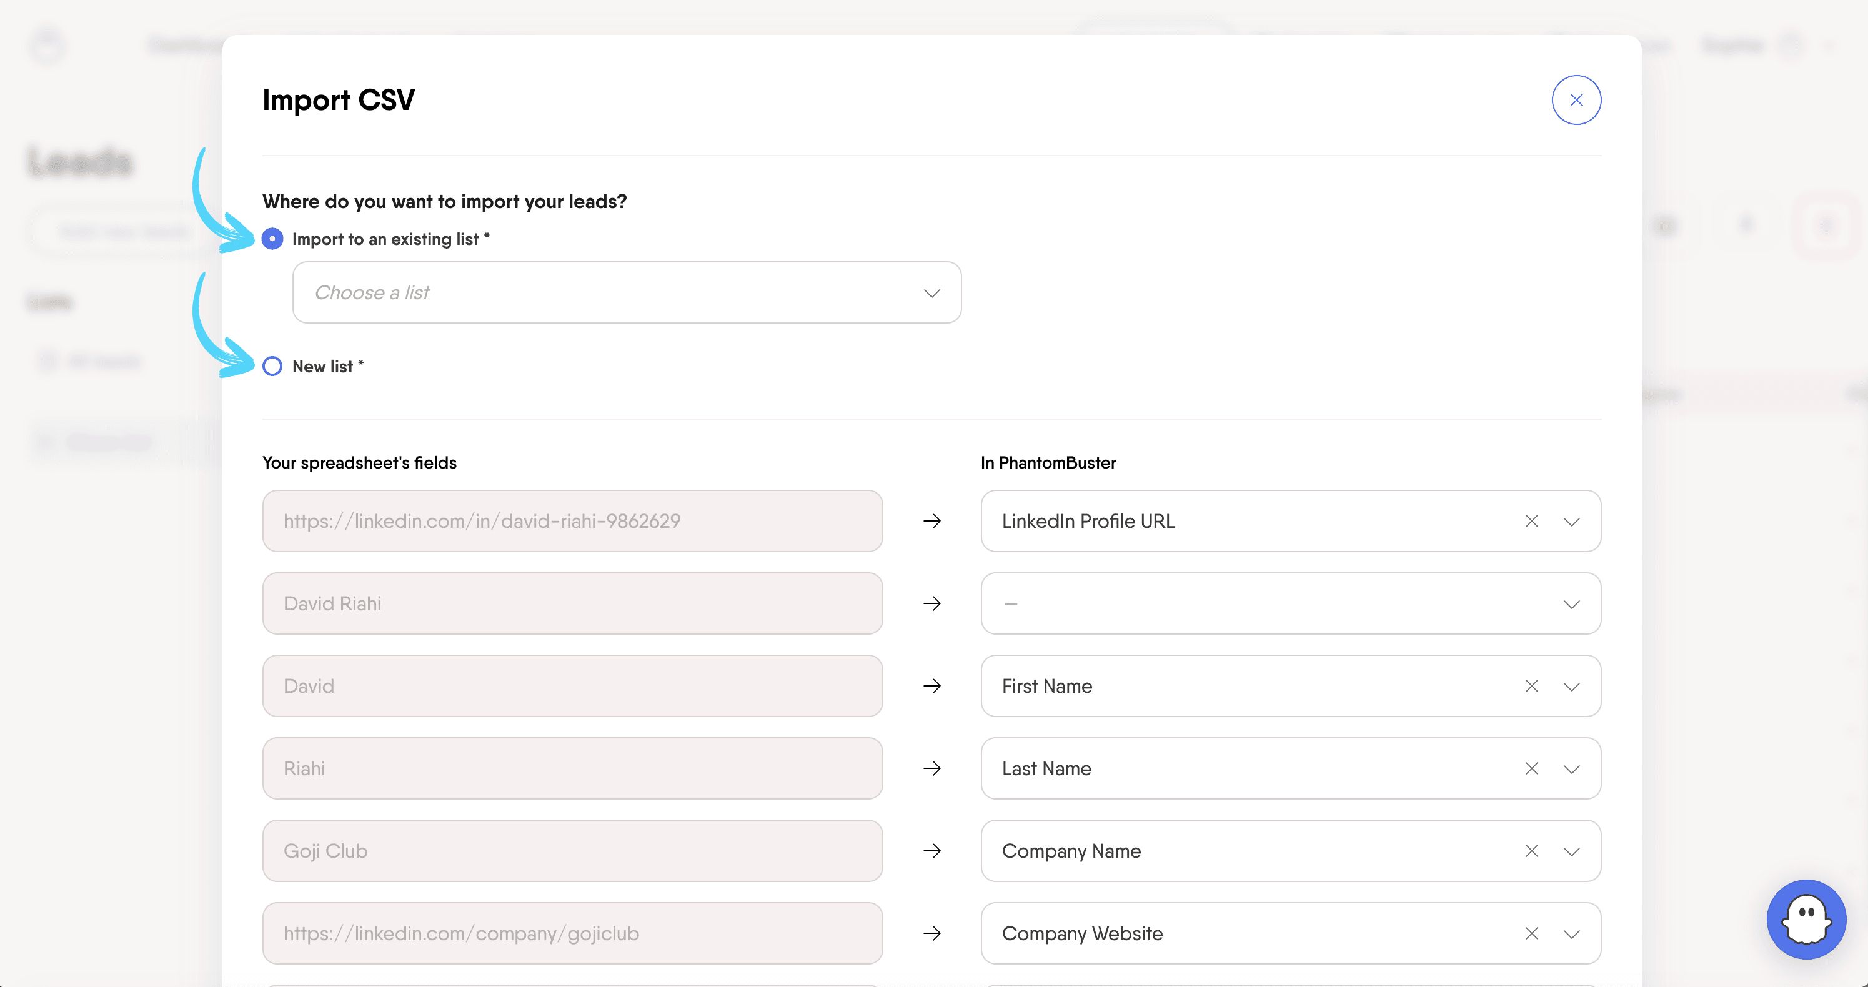Expand the Company Website dropdown chevron
Screen dimensions: 1868x987
coord(1571,934)
